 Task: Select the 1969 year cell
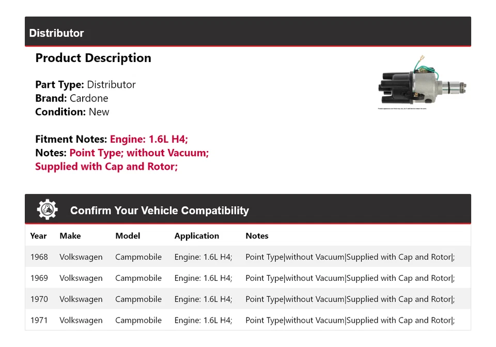[x=39, y=278]
